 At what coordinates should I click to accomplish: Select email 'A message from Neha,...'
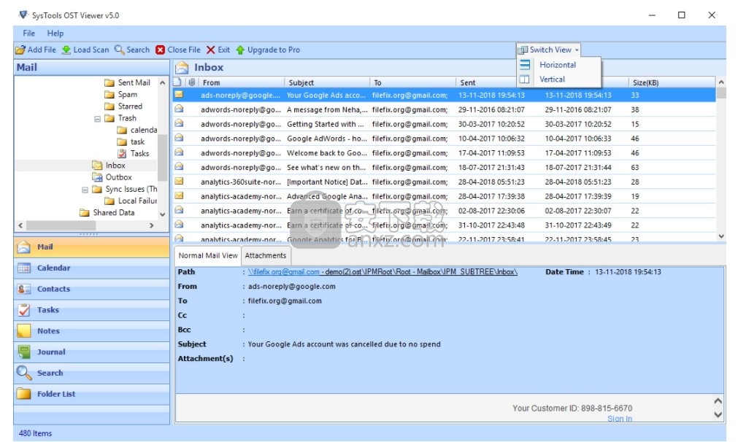[x=445, y=109]
